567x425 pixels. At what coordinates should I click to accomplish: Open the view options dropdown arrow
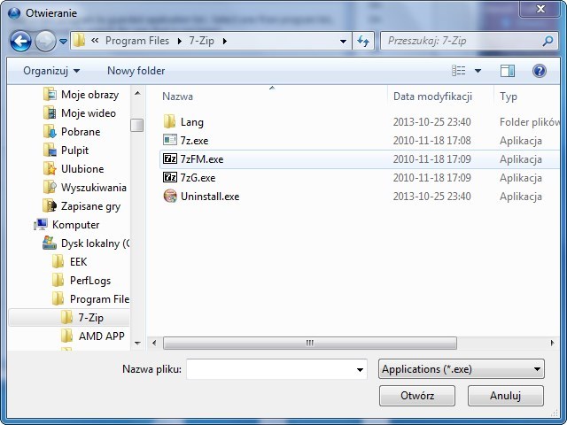tap(478, 71)
